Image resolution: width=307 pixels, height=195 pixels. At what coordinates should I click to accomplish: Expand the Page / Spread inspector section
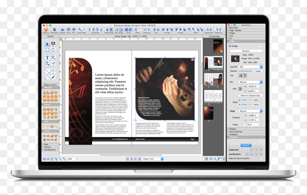246,30
